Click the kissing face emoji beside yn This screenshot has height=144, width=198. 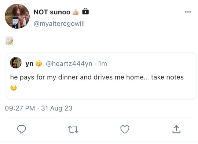click(39, 64)
